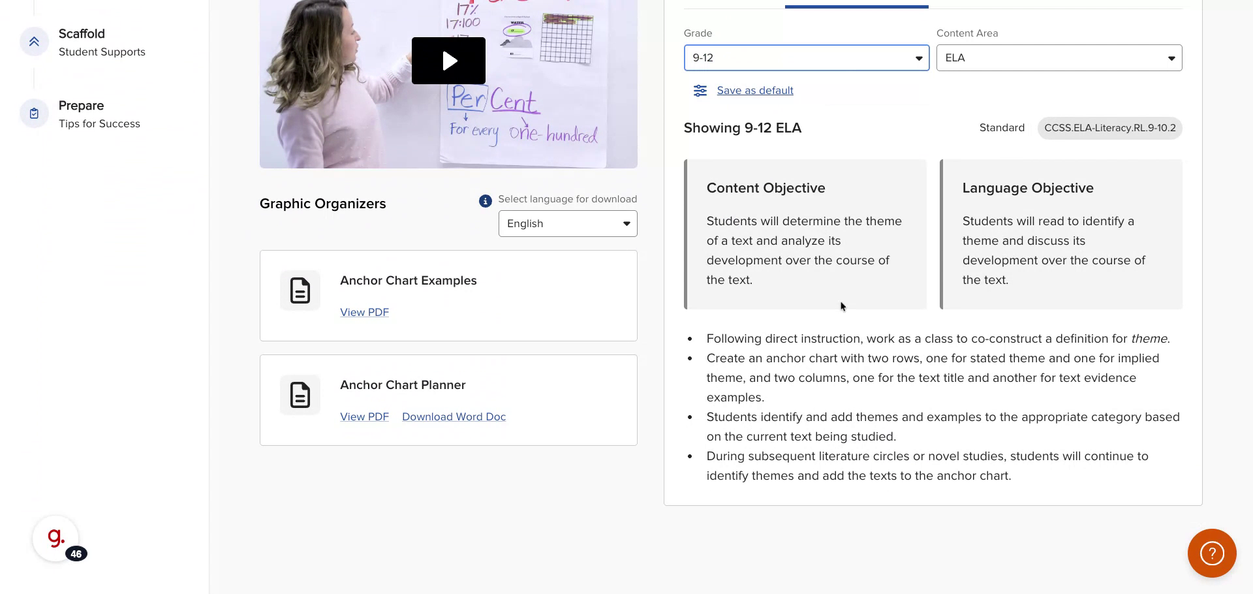This screenshot has width=1253, height=594.
Task: Click the g. logo with notification badge
Action: 55,537
